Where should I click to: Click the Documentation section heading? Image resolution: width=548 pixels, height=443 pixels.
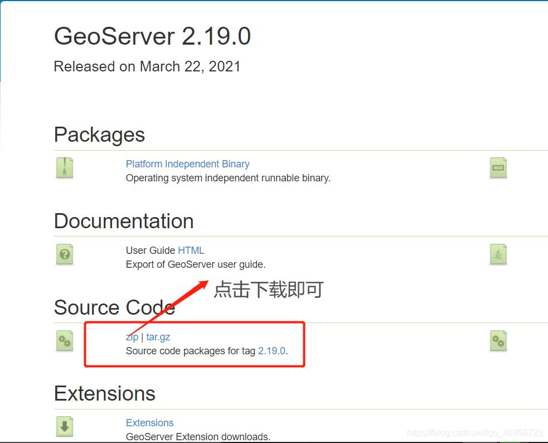click(x=123, y=221)
